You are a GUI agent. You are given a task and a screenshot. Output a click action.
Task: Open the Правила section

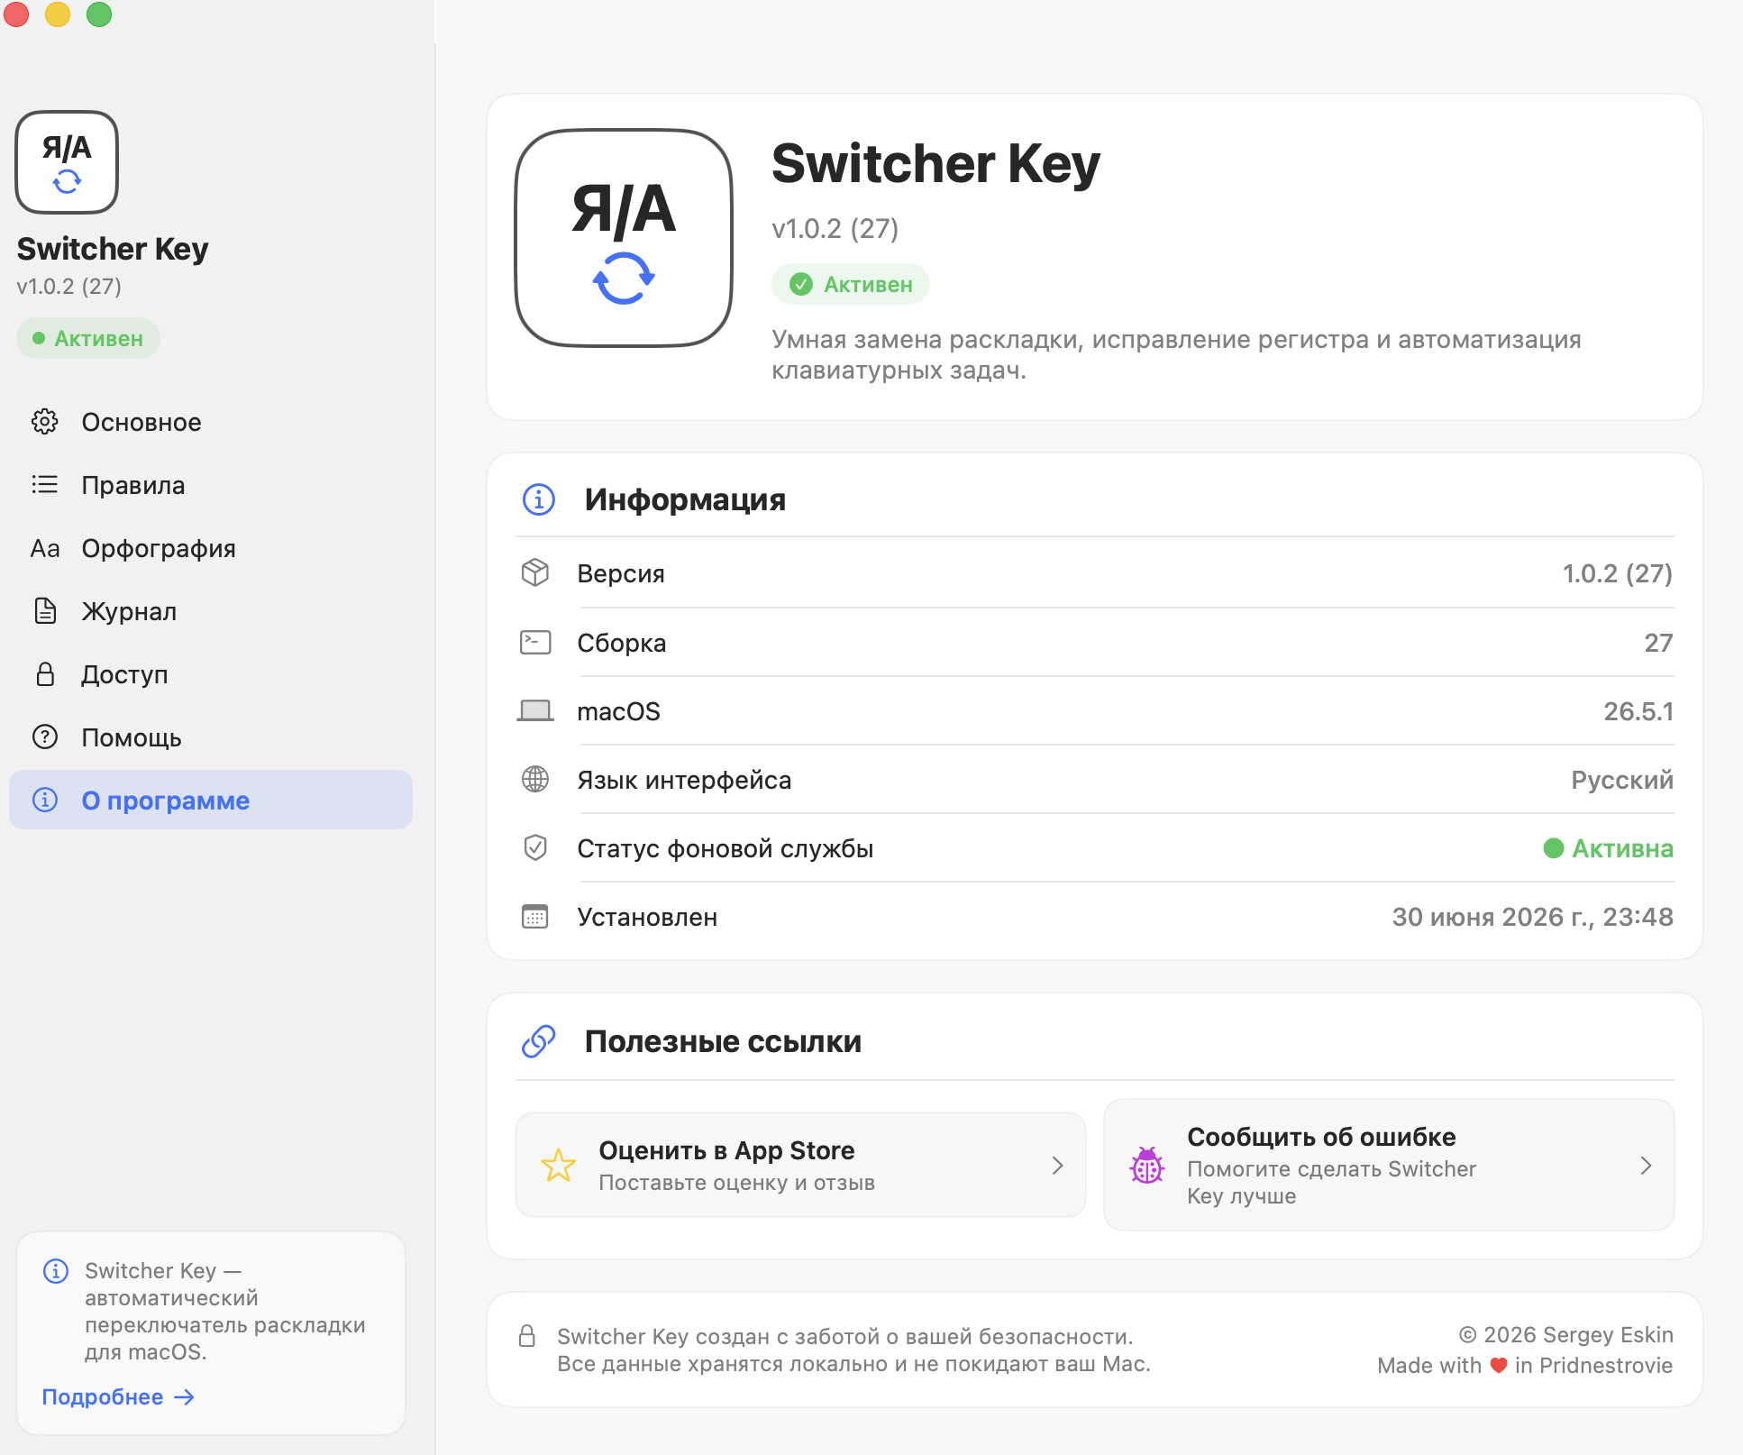211,485
